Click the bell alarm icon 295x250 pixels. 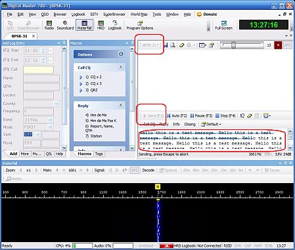click(189, 45)
